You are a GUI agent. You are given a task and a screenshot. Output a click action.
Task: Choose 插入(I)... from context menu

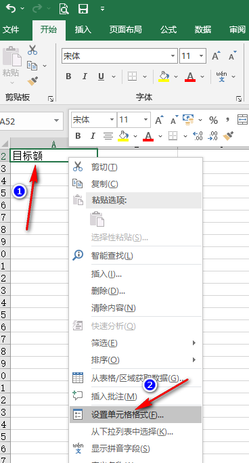pos(136,274)
